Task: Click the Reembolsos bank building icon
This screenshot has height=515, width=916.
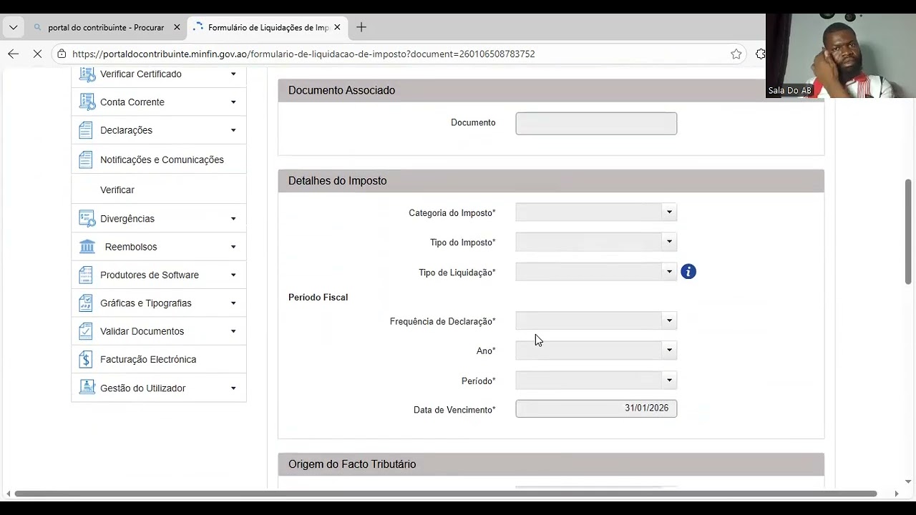Action: click(87, 247)
